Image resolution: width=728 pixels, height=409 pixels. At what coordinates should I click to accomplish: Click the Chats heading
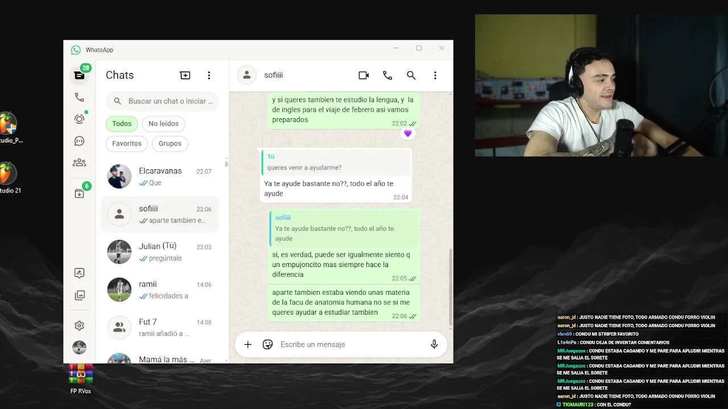(x=119, y=75)
